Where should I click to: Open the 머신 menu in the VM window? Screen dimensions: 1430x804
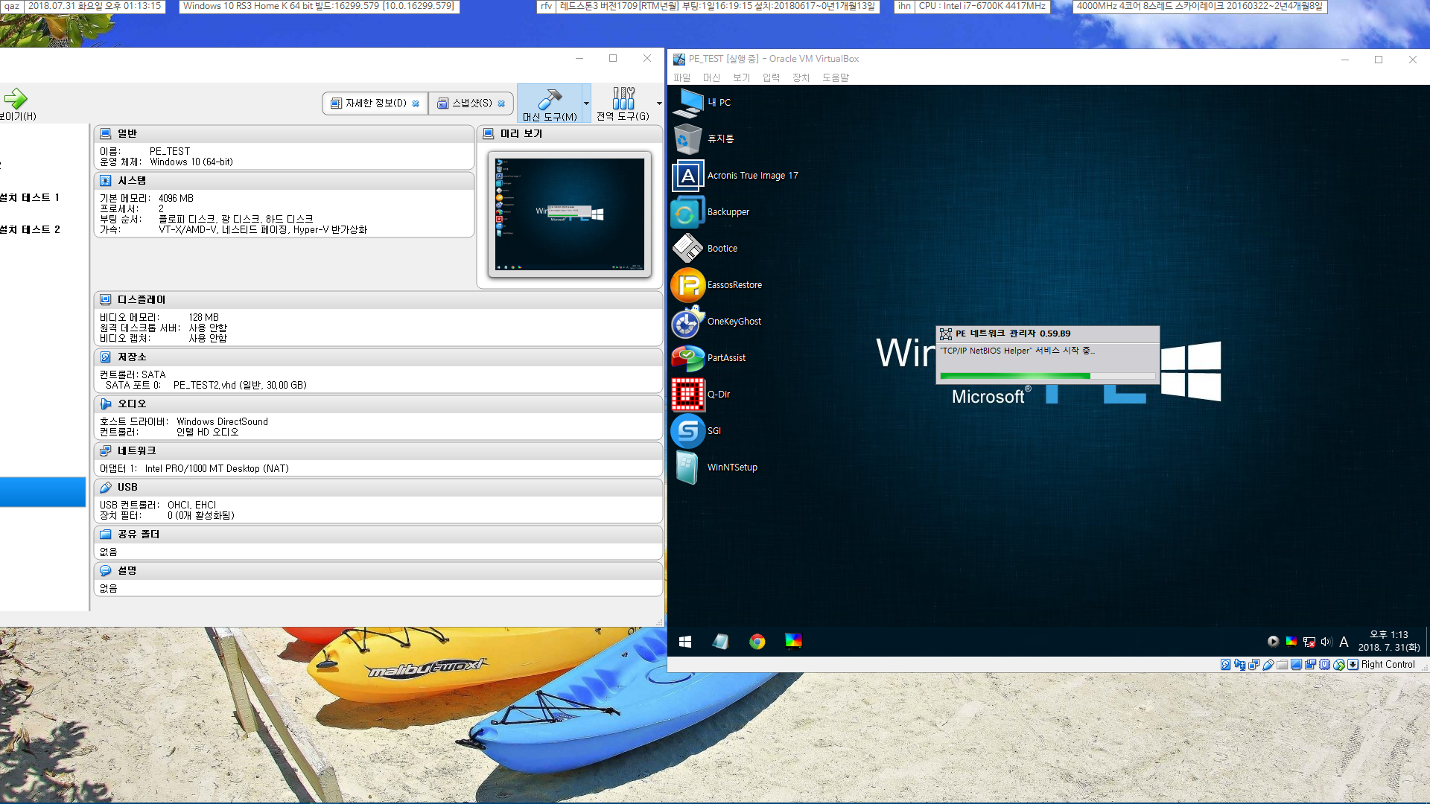point(711,77)
